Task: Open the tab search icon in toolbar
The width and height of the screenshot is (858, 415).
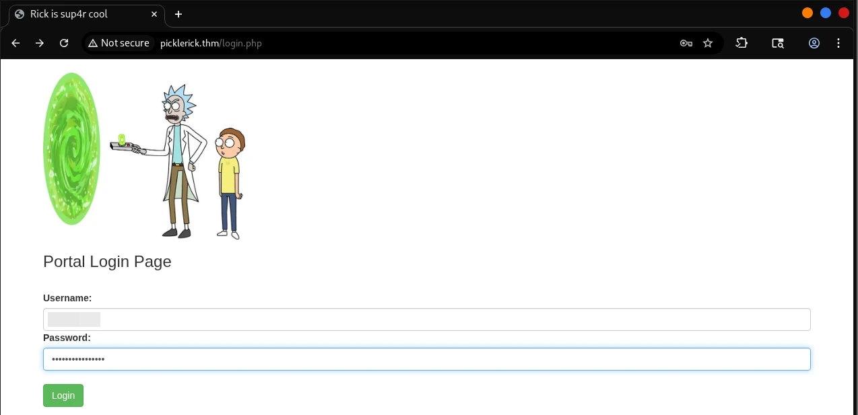Action: pos(778,43)
